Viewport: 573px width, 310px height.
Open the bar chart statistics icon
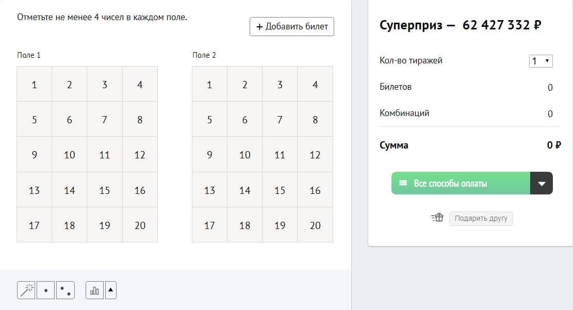(94, 290)
